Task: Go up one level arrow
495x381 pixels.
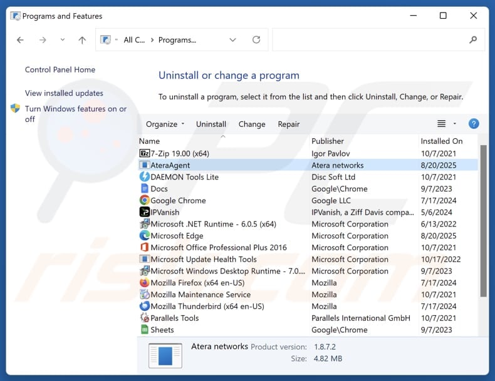Action: [82, 40]
